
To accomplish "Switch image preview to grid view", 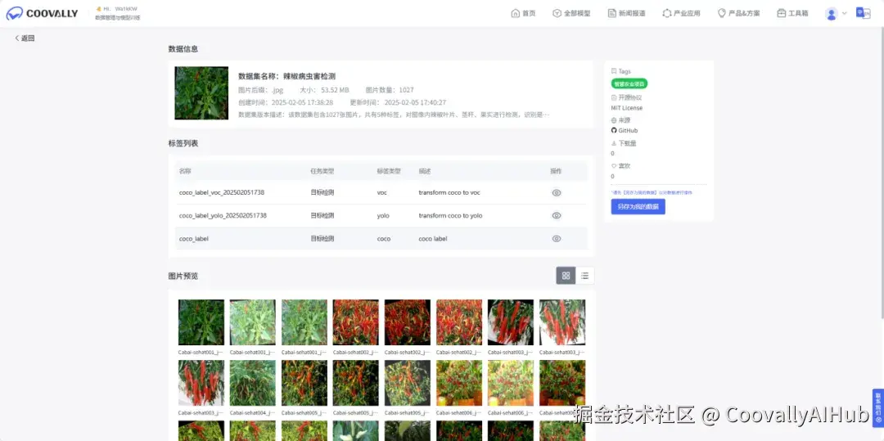I will coord(566,276).
